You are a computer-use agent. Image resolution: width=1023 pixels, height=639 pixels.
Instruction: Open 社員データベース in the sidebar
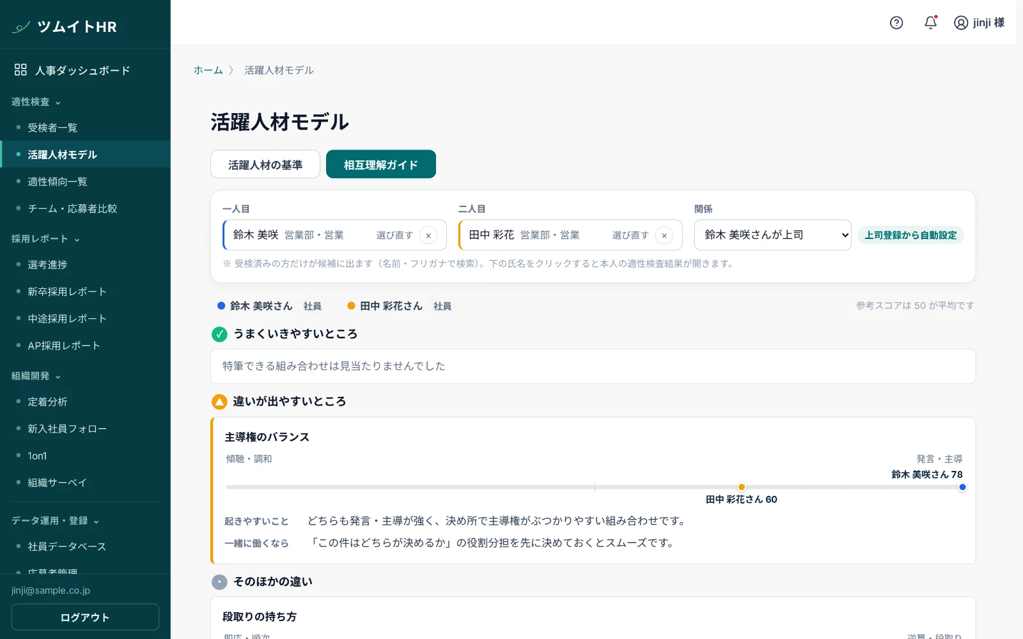click(85, 547)
